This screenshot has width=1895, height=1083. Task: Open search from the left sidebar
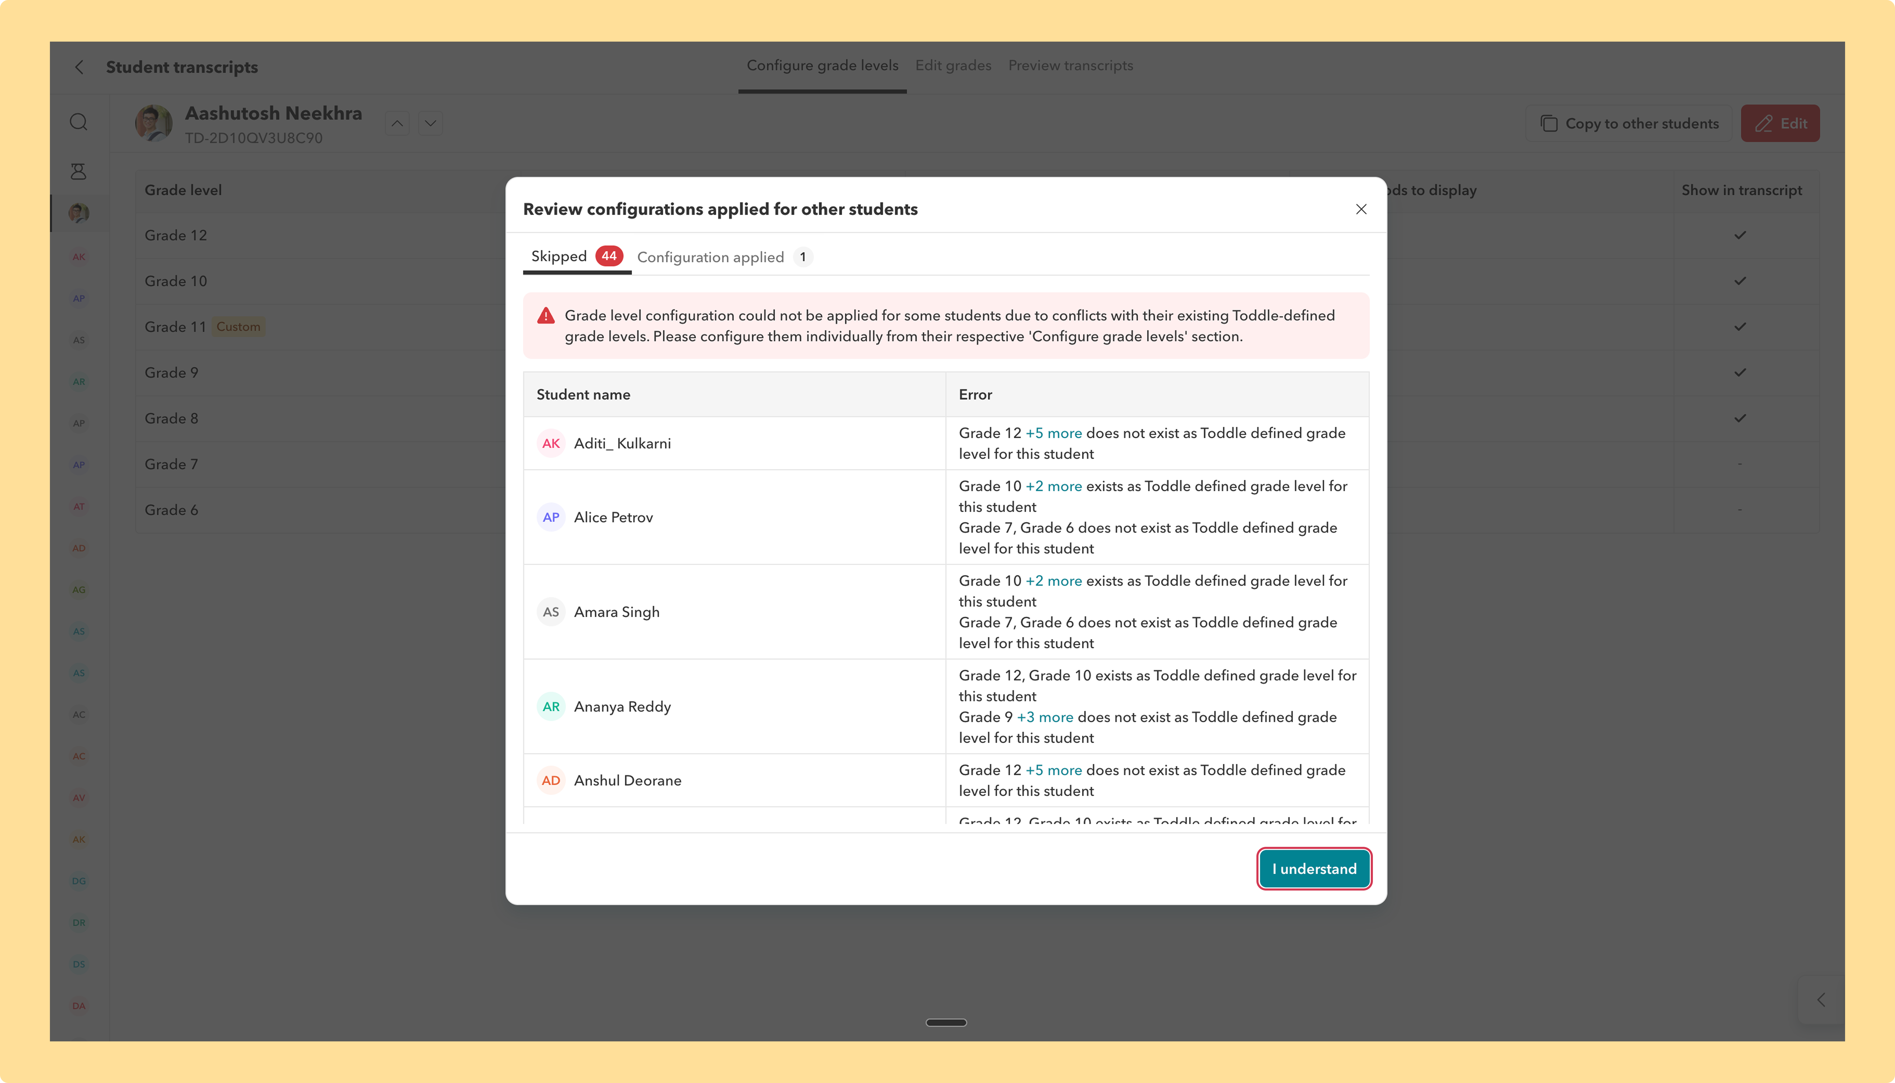coord(79,122)
